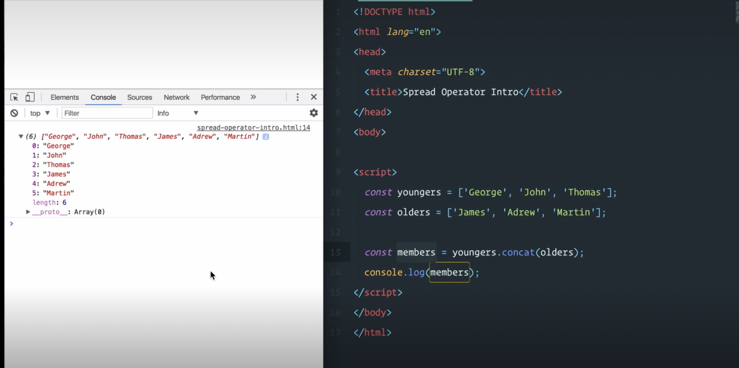Image resolution: width=739 pixels, height=368 pixels.
Task: Click the closing </head> tag
Action: click(372, 112)
